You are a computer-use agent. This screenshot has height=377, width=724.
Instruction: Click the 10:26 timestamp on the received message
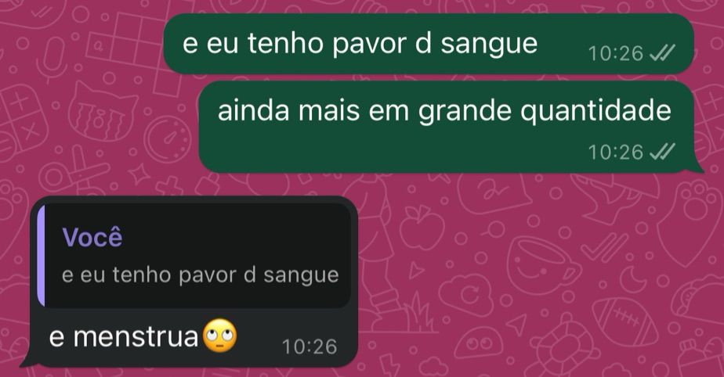(310, 347)
